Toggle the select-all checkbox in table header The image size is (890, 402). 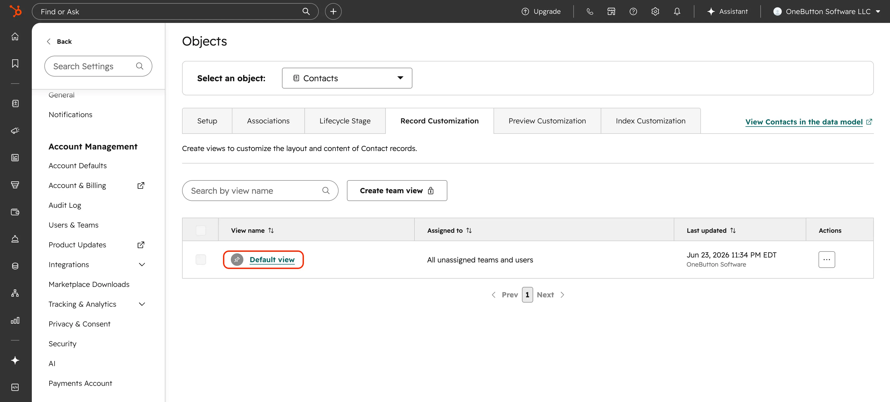(201, 230)
